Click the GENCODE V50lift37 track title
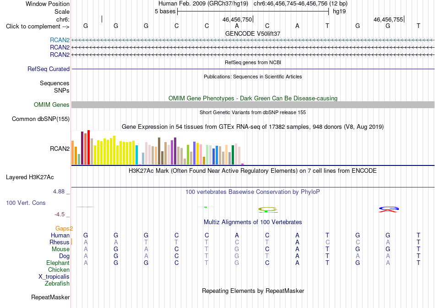This screenshot has width=435, height=308. (253, 33)
